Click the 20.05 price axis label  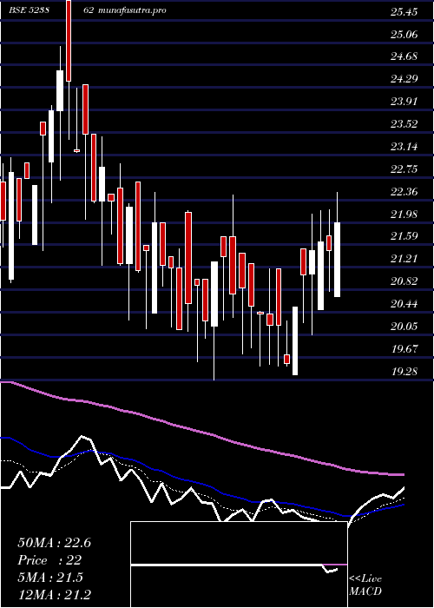(404, 326)
